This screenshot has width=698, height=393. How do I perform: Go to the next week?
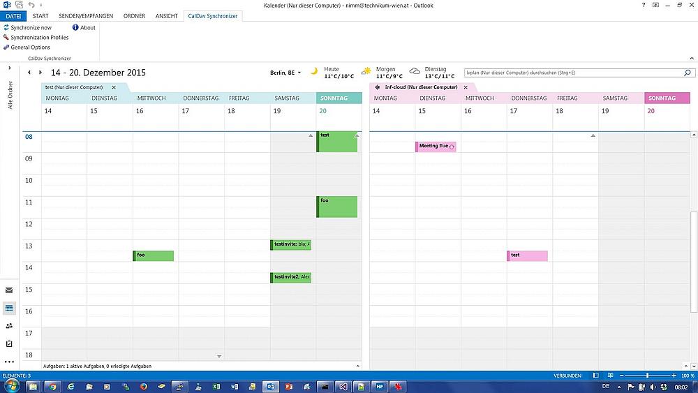click(x=40, y=72)
